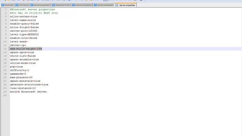Click the spawn-monsters=true line
This screenshot has width=242, height=136.
click(25, 81)
